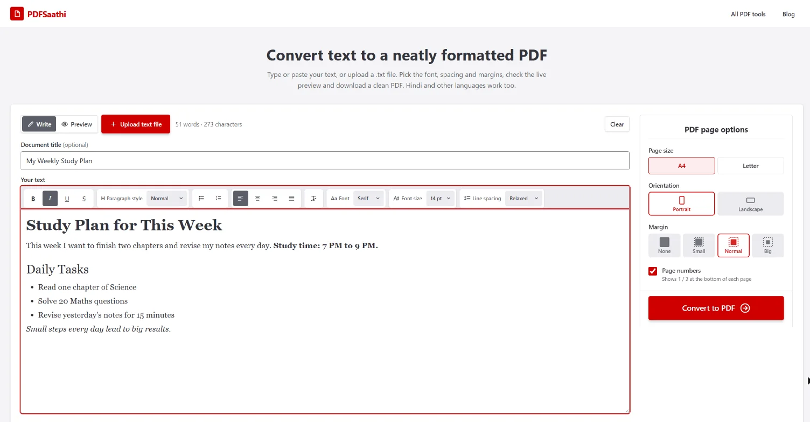Viewport: 810px width, 422px height.
Task: Click the 'Study time: 7 PM to 9 PM.' bold text
Action: tap(326, 245)
